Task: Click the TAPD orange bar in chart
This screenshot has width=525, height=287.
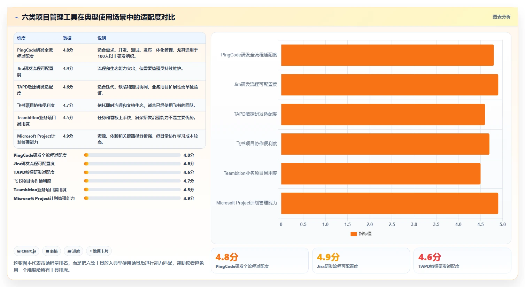Action: click(383, 114)
